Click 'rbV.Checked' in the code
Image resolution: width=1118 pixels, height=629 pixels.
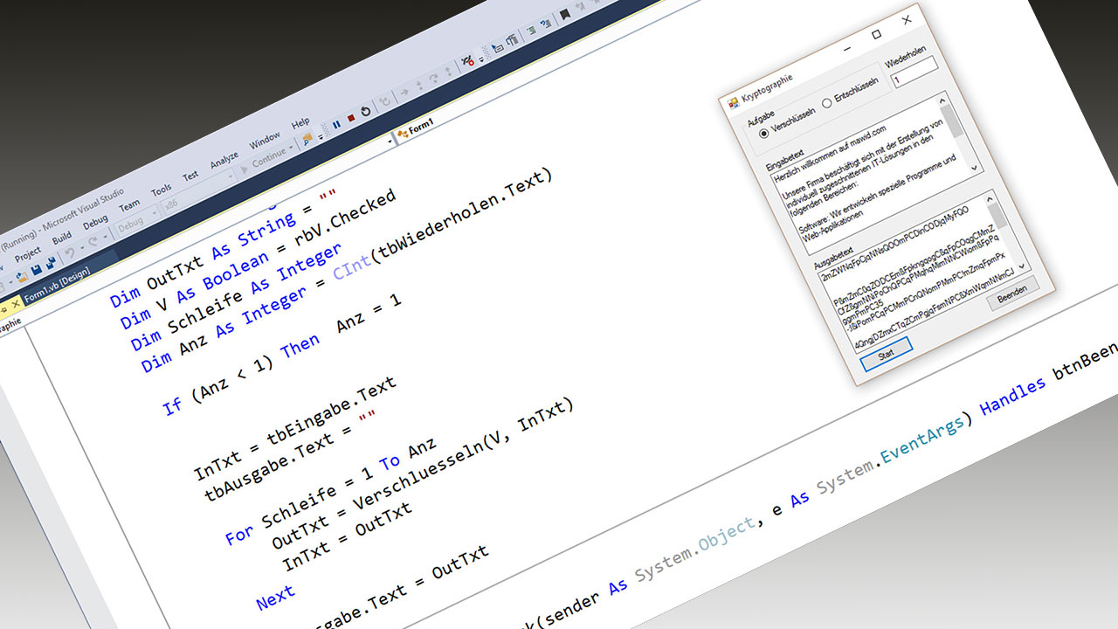tap(346, 218)
